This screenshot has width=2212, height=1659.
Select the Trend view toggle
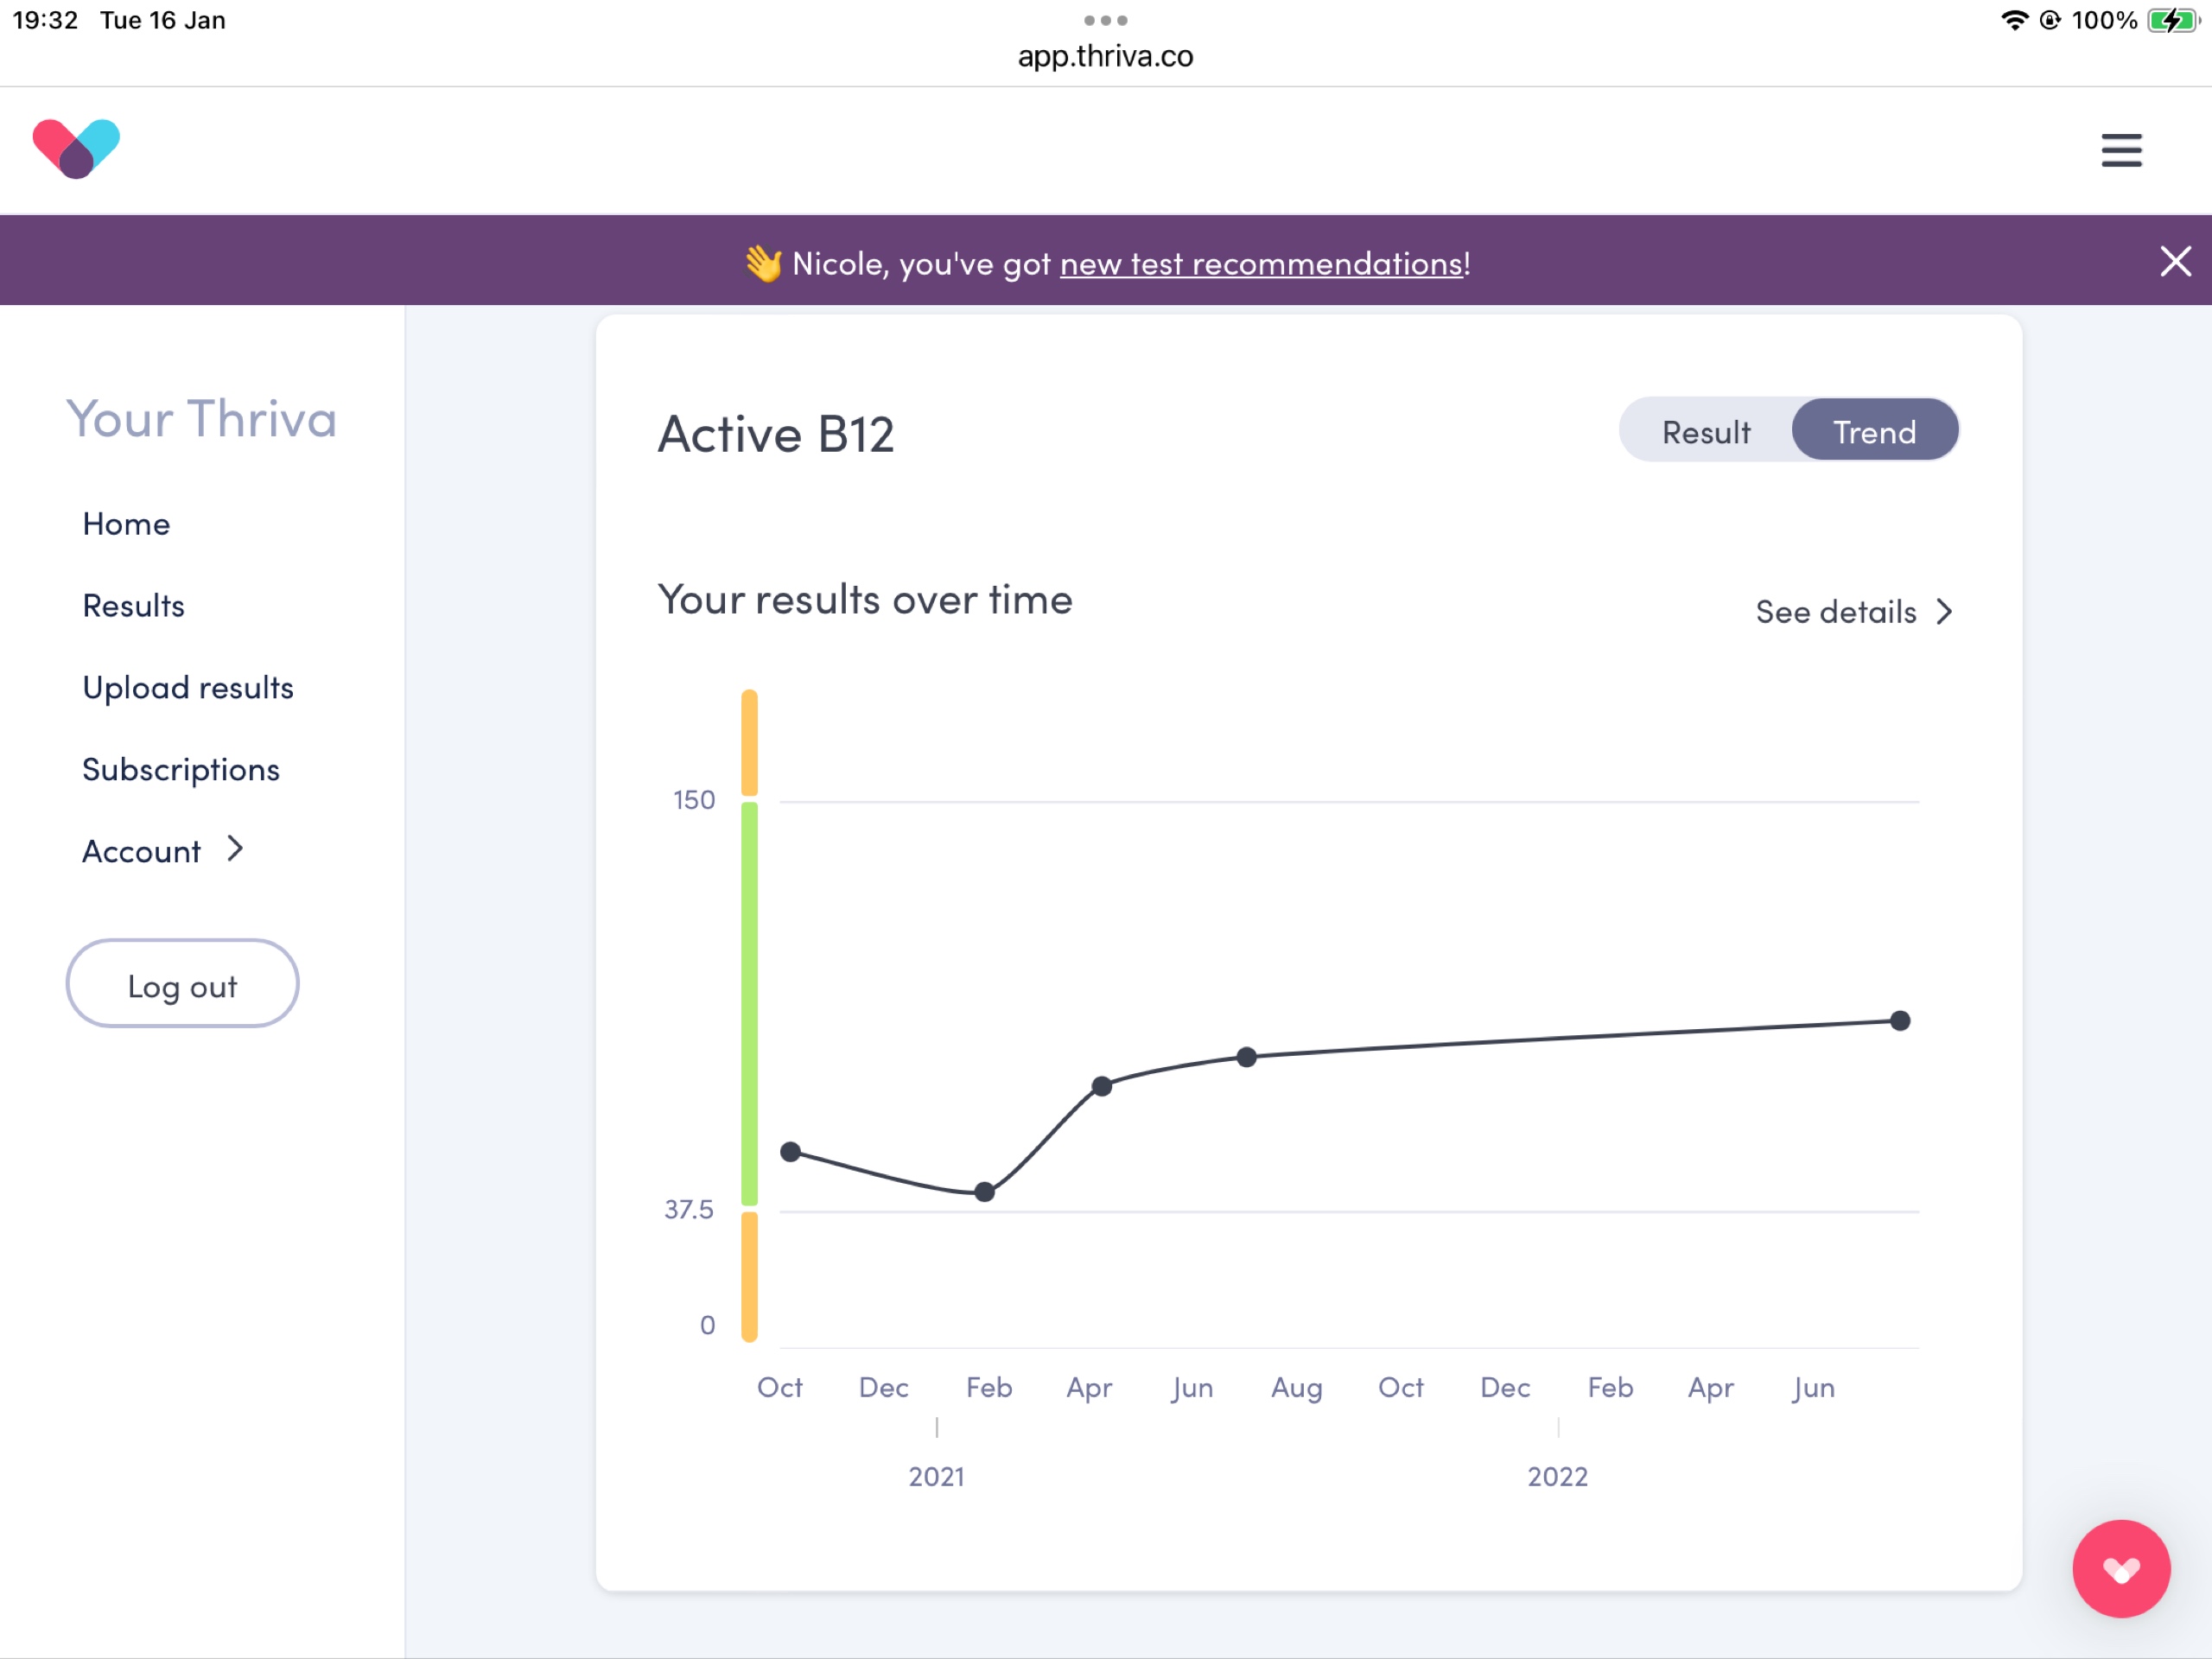point(1874,431)
